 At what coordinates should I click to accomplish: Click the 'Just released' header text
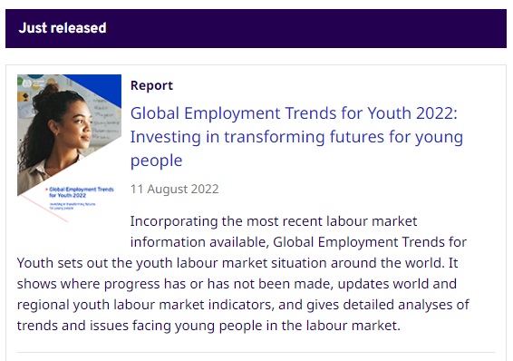click(x=63, y=28)
